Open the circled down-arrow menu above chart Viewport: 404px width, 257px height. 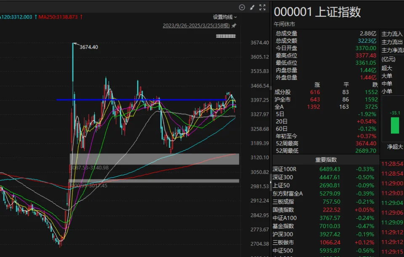242,7
